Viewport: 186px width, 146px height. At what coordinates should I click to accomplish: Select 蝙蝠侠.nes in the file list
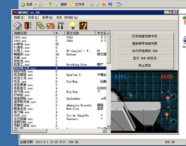click(x=22, y=54)
